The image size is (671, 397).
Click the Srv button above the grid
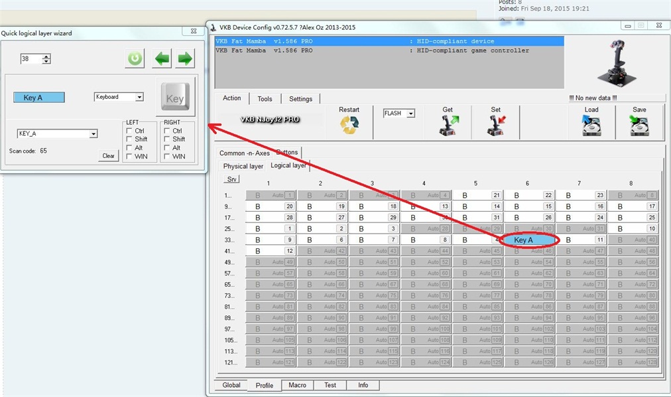[x=231, y=179]
